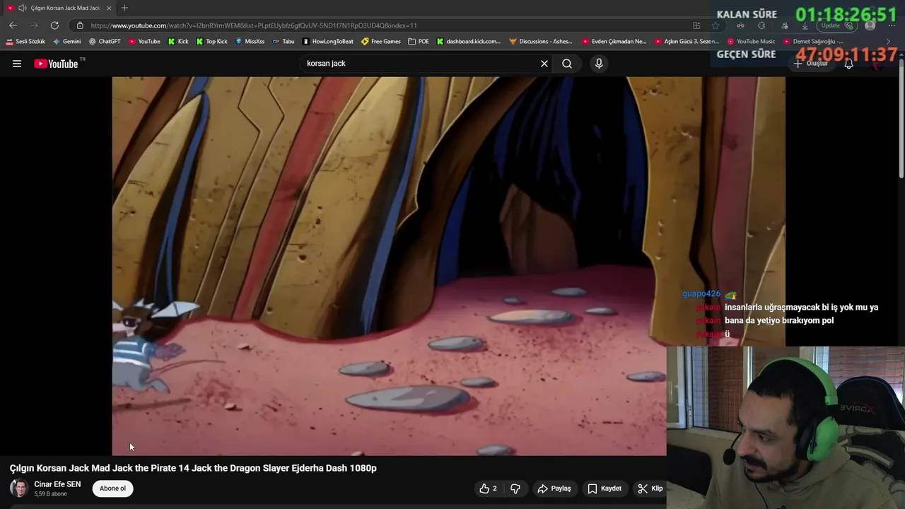Open the Kick bookmark

tap(178, 42)
